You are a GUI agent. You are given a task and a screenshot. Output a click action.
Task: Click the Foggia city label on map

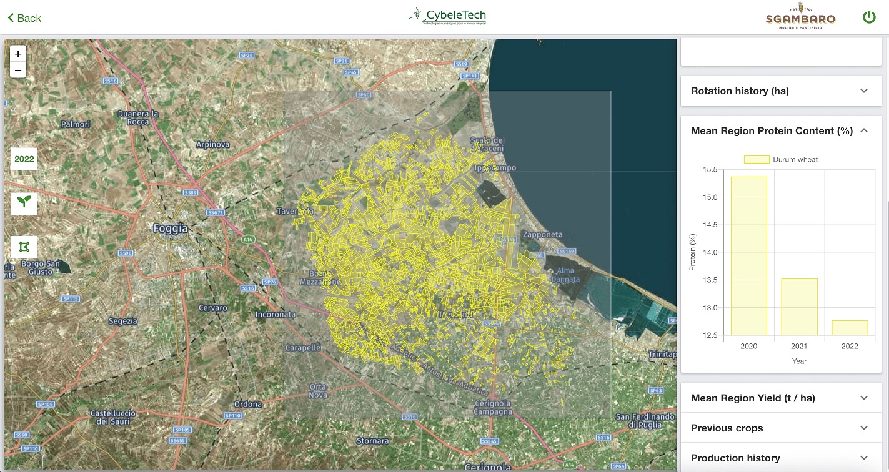pyautogui.click(x=170, y=229)
